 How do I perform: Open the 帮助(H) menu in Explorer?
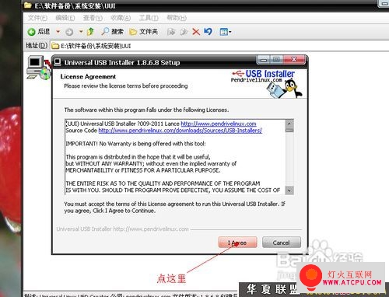click(x=177, y=18)
